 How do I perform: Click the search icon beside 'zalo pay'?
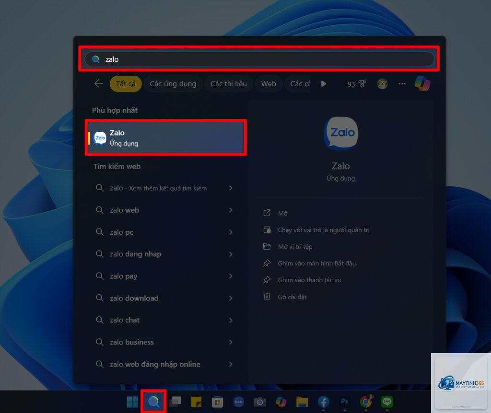100,276
